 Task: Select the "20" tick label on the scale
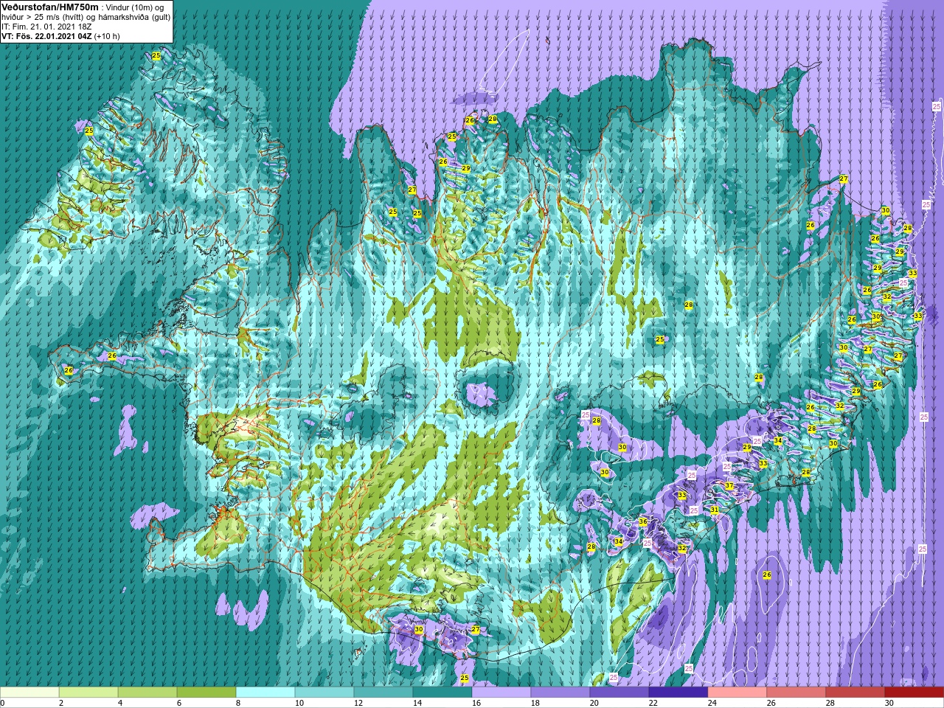[594, 703]
